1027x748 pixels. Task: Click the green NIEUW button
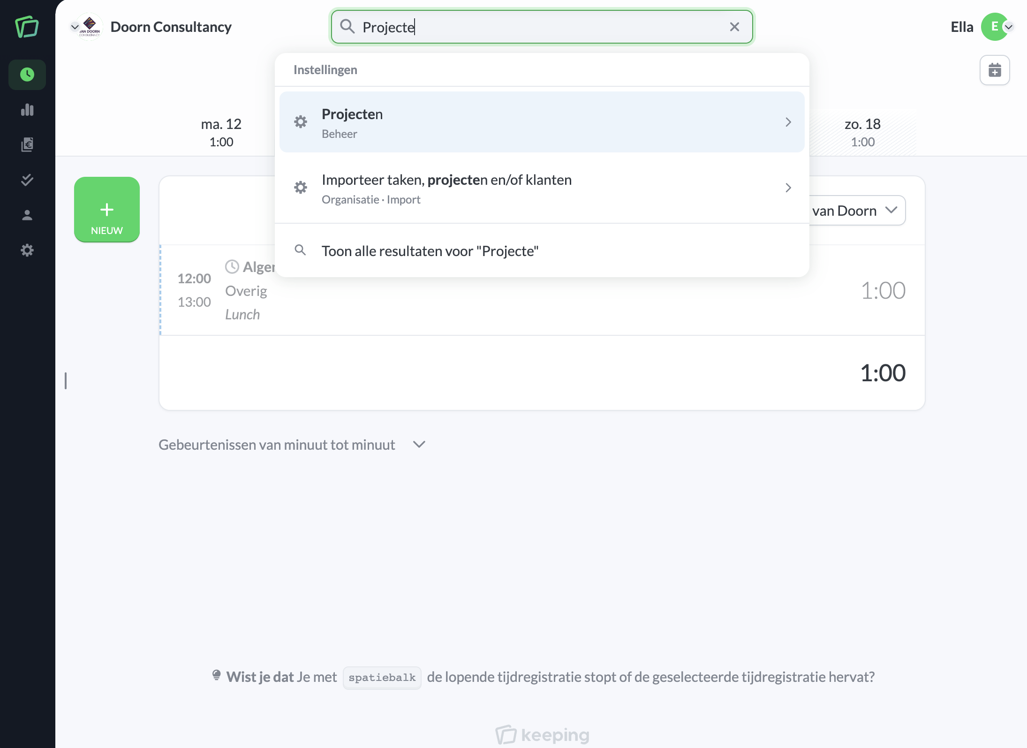click(107, 210)
